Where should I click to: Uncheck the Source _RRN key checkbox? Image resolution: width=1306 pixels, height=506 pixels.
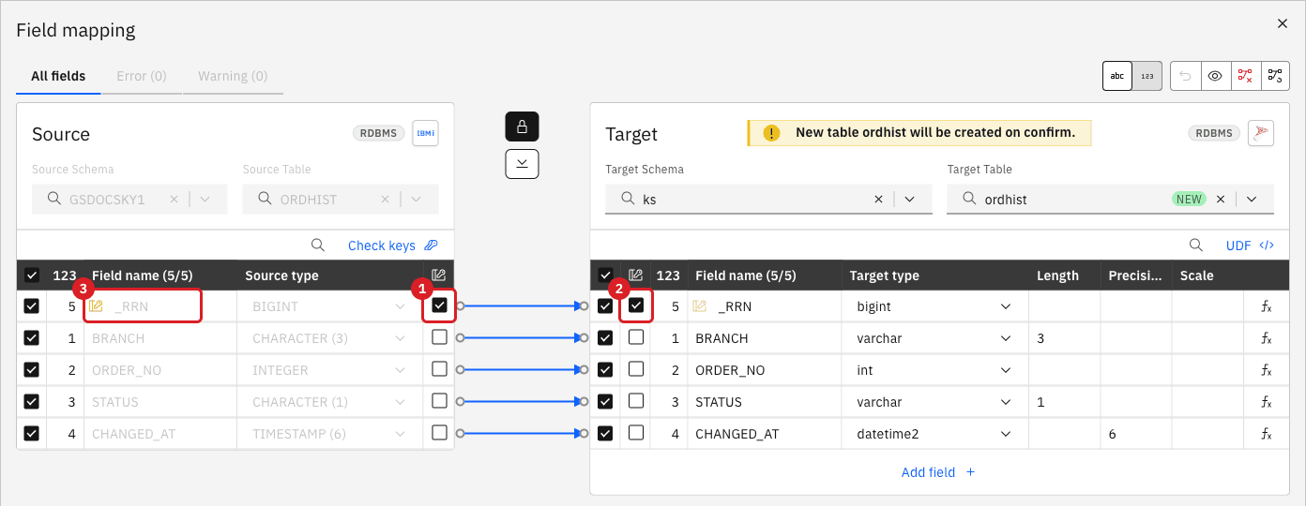click(439, 305)
